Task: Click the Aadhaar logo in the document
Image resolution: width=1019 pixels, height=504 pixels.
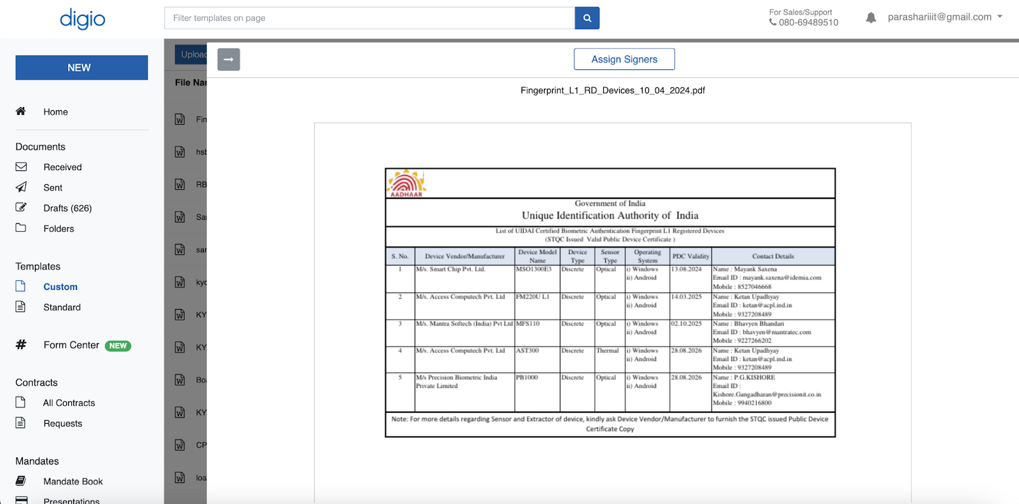Action: [407, 184]
